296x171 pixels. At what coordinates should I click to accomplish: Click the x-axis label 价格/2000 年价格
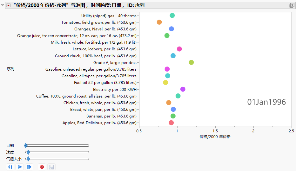215,137
